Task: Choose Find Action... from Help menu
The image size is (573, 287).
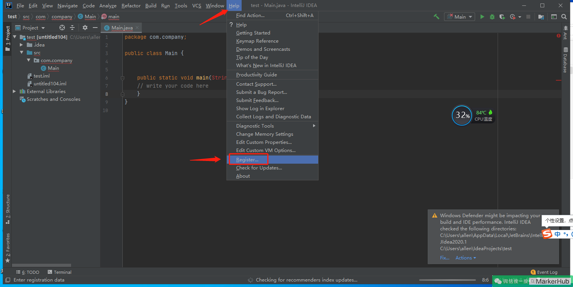Action: coord(273,16)
